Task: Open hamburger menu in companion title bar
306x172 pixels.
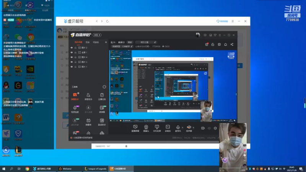Action: click(220, 35)
